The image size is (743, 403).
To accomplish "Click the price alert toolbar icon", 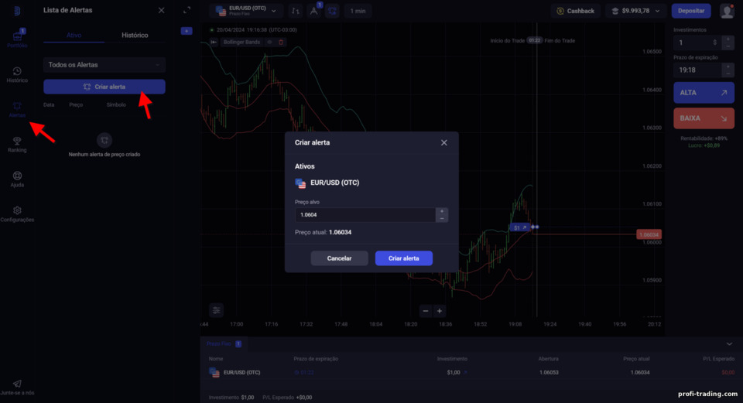I will (x=332, y=10).
